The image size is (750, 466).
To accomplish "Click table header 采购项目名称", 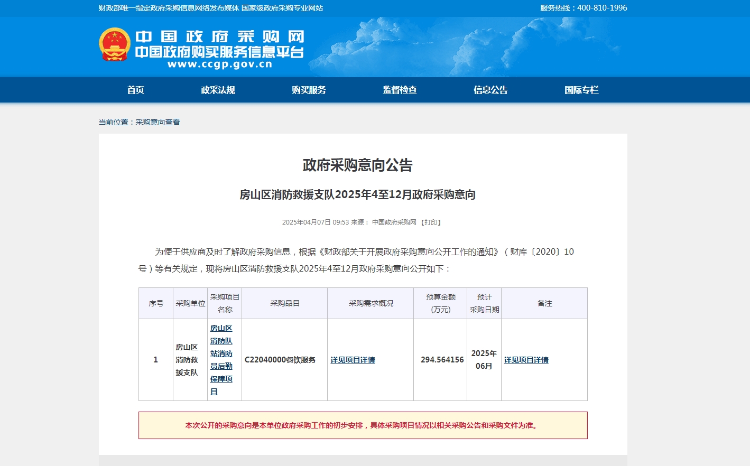I will (225, 303).
